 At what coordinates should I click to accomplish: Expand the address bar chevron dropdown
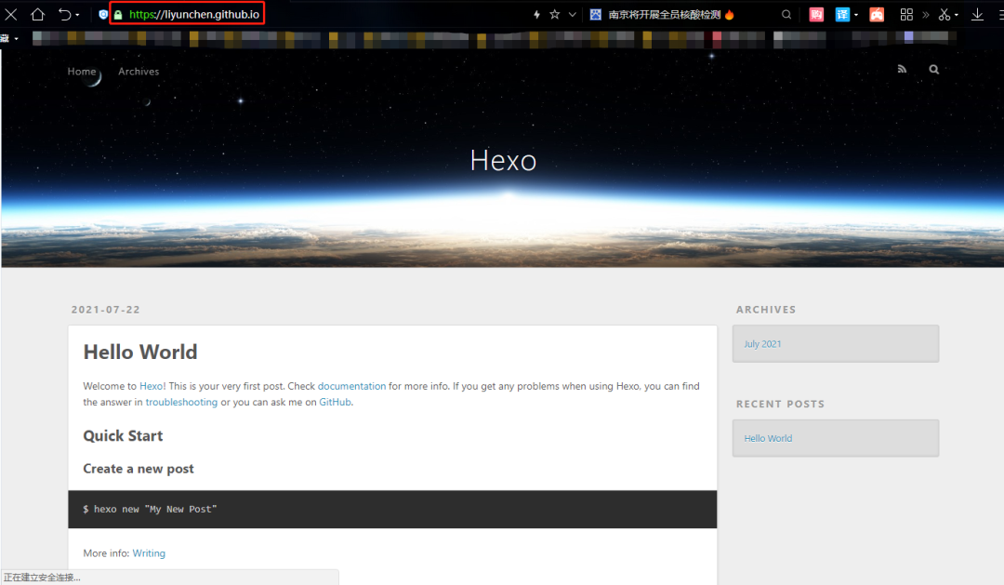pos(573,14)
